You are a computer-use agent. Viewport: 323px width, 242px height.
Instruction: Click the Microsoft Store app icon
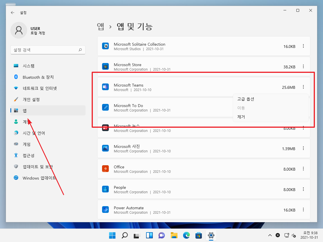click(x=105, y=66)
